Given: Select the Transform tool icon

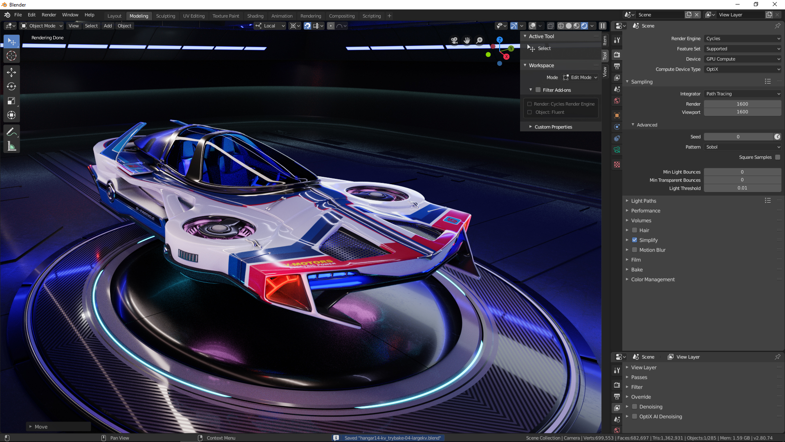Looking at the screenshot, I should pos(12,115).
